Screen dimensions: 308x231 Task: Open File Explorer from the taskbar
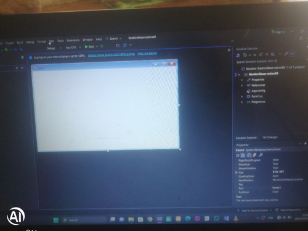click(131, 219)
